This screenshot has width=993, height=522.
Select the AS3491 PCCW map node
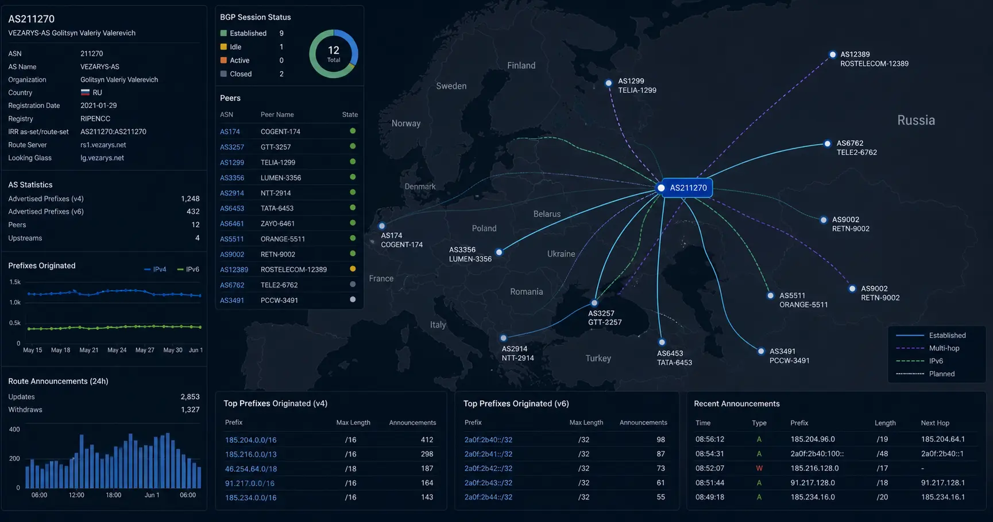pos(762,351)
